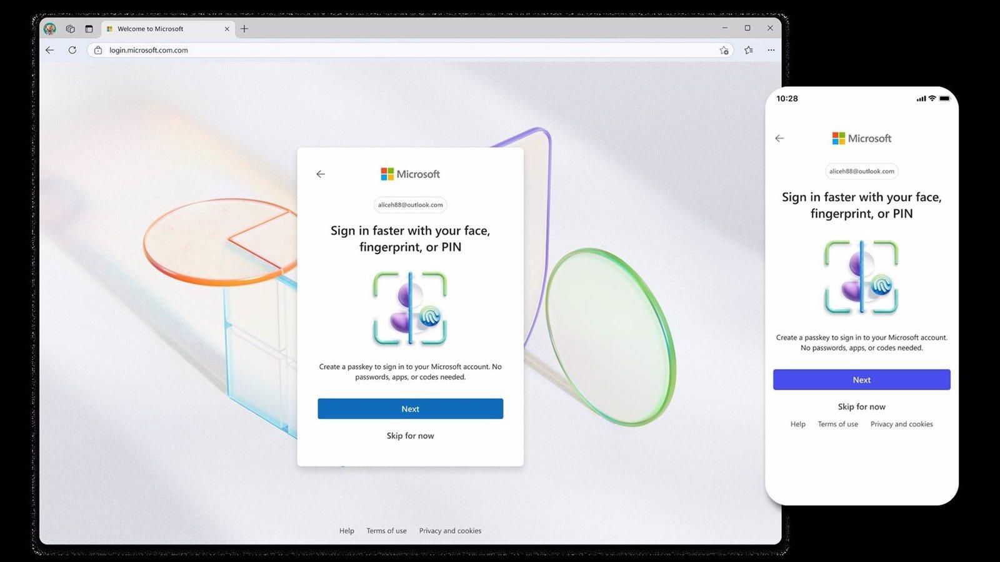
Task: Minimize the browser window
Action: pos(725,28)
